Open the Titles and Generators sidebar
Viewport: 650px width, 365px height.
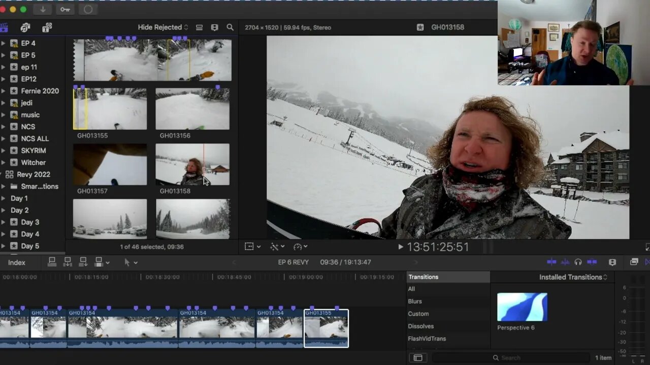(x=47, y=27)
